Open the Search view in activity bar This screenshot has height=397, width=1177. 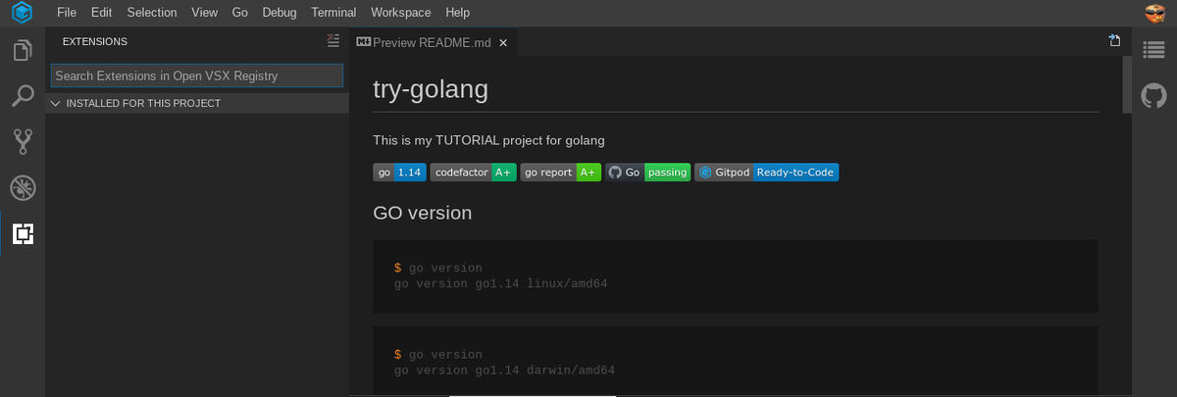pyautogui.click(x=22, y=96)
